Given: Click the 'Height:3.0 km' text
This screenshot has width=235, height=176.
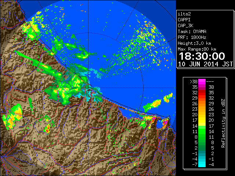Looking at the screenshot, I should click(x=194, y=43).
